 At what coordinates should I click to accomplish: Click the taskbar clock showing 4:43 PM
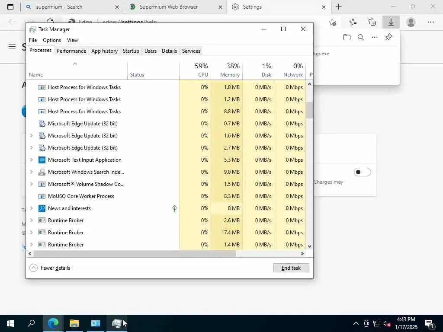click(x=406, y=323)
